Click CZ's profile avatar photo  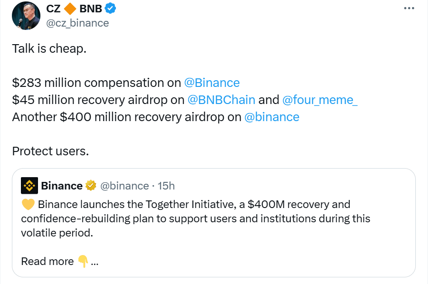click(26, 16)
